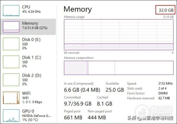Click the WiFi activity graph thumbnail

click(11, 98)
